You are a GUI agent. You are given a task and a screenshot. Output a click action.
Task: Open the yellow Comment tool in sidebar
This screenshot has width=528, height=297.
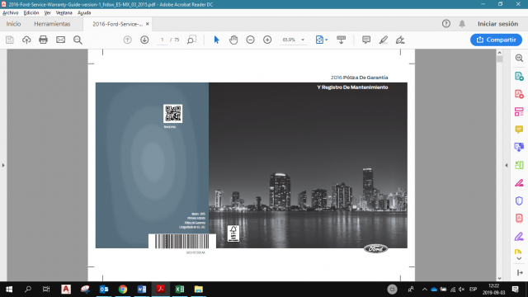(x=519, y=130)
